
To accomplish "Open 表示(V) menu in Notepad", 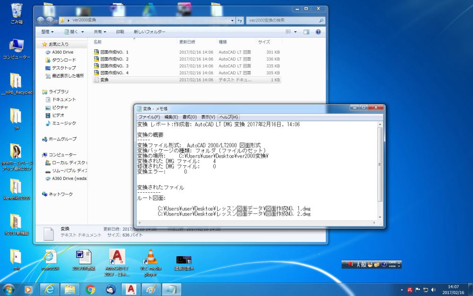I will pyautogui.click(x=208, y=117).
